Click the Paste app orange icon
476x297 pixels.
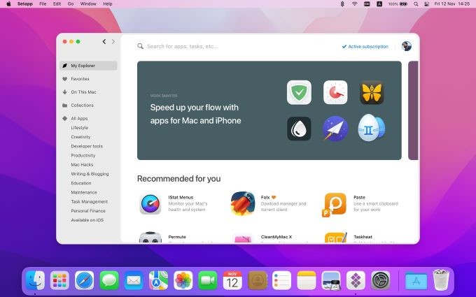(335, 205)
